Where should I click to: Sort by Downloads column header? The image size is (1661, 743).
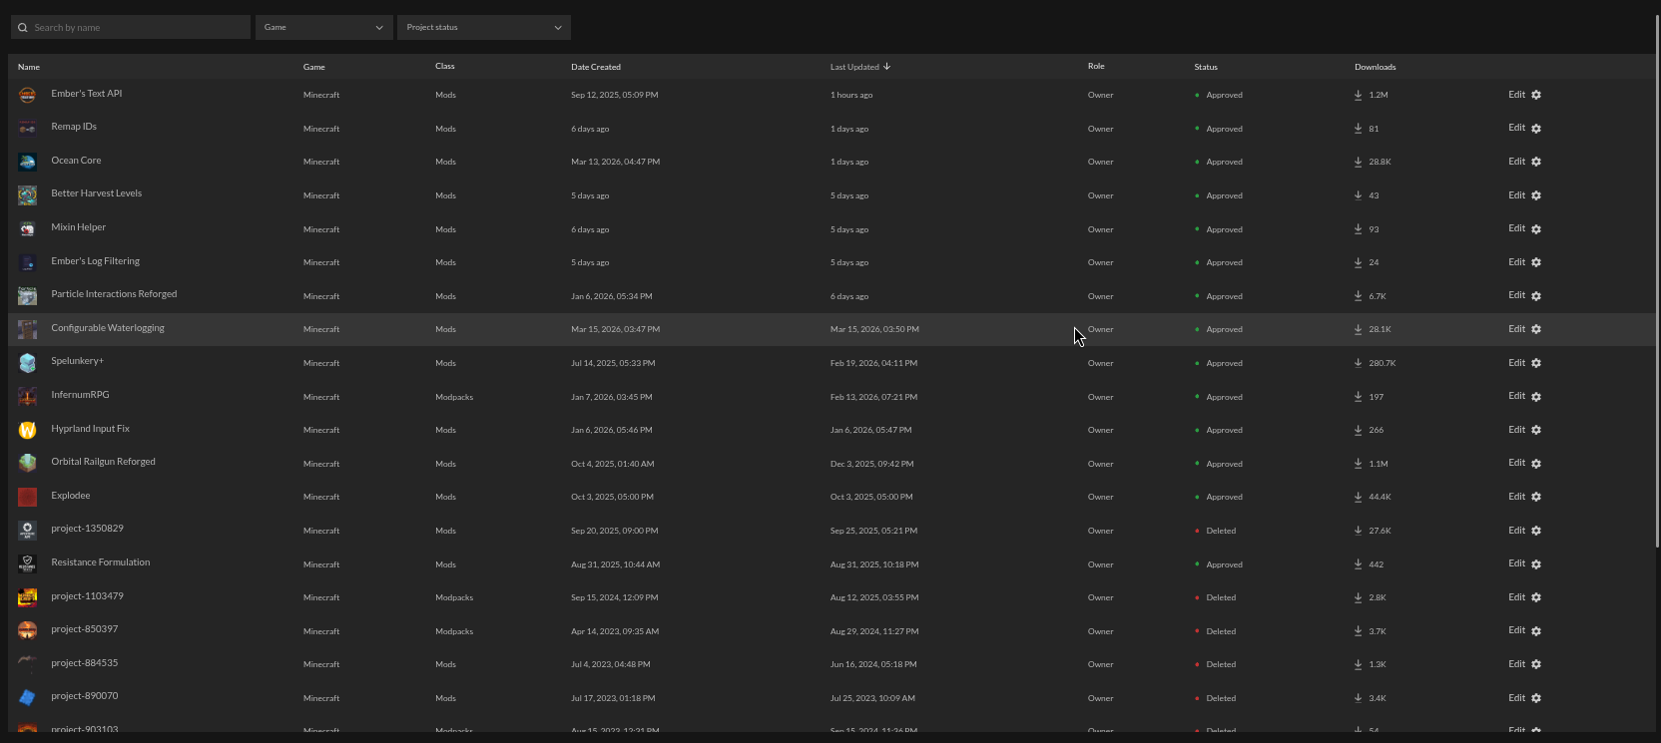(x=1376, y=67)
